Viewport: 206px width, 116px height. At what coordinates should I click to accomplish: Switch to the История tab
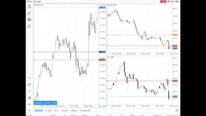pos(48,111)
